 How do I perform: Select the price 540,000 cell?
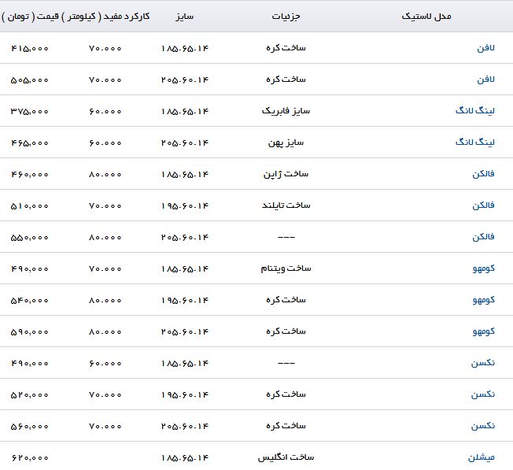pyautogui.click(x=29, y=300)
